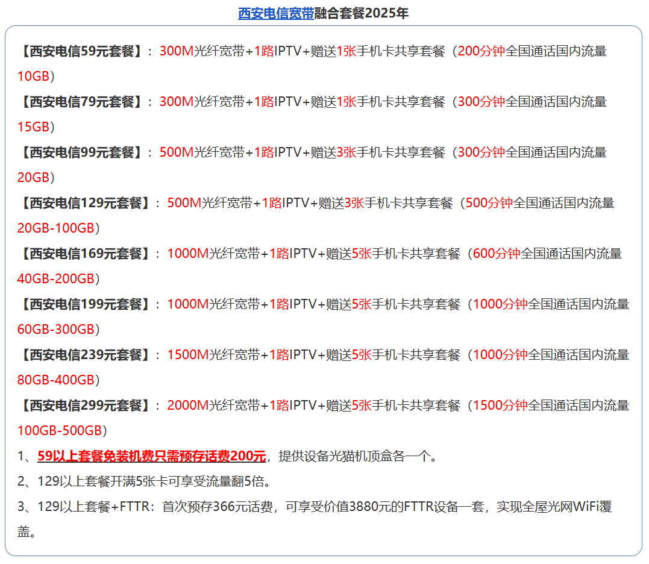Open the 西安电信宽带 hyperlink in title
The image size is (649, 564).
point(276,13)
